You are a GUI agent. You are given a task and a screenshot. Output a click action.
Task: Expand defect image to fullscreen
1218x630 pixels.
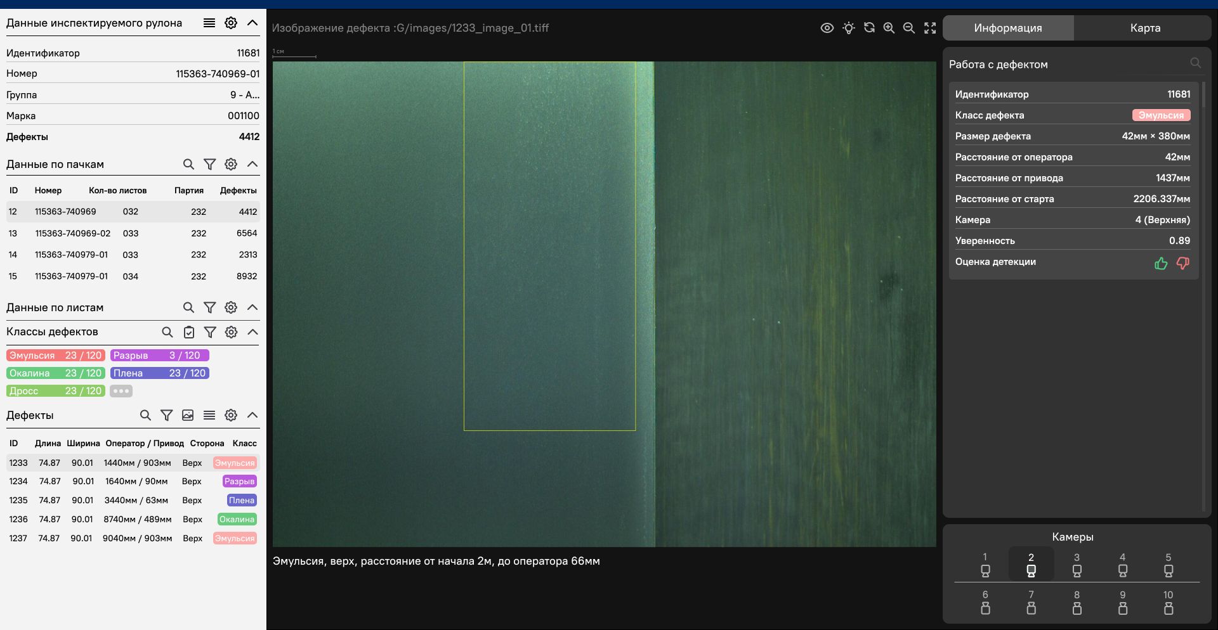coord(930,28)
